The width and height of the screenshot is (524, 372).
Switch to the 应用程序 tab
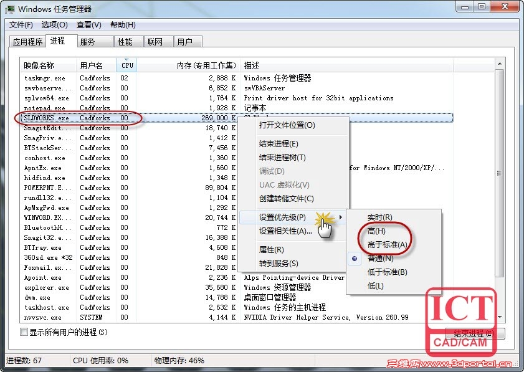tap(27, 42)
